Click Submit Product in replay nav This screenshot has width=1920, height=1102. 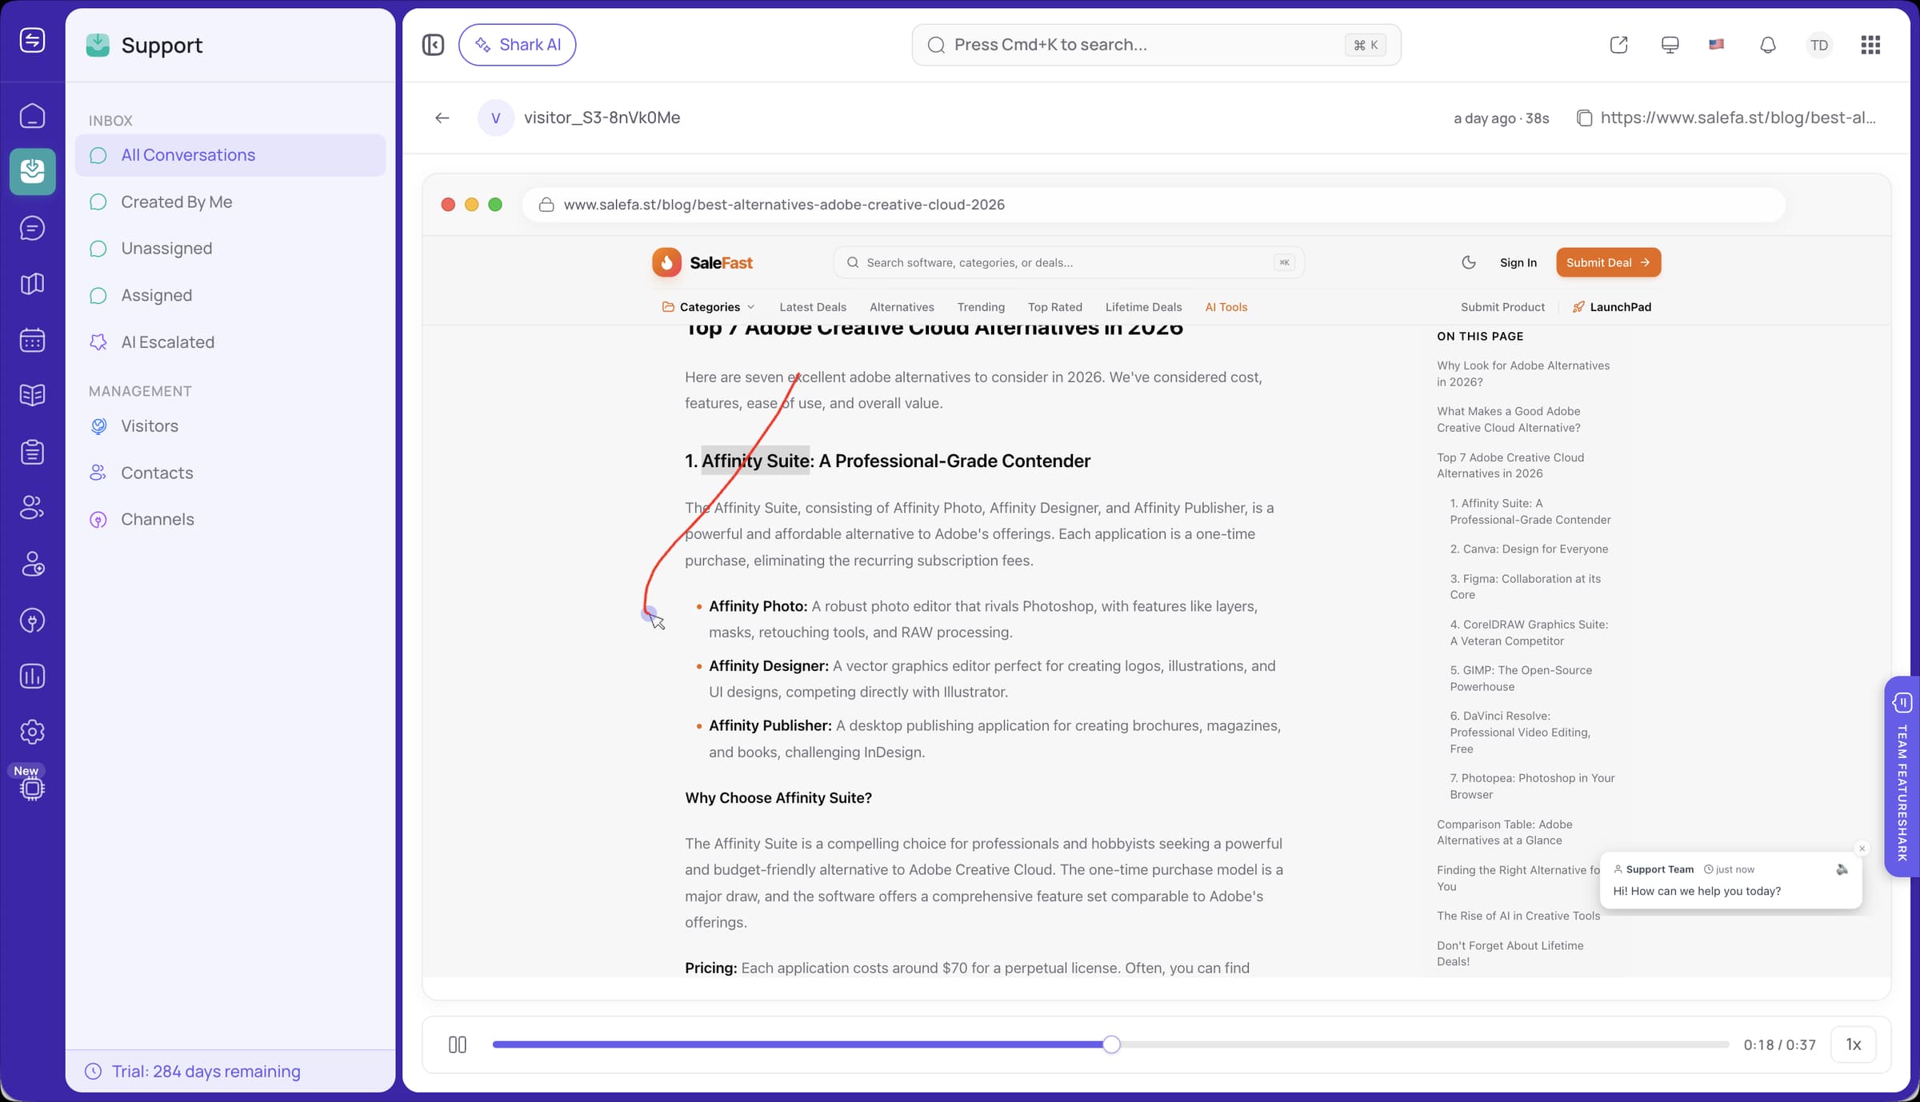point(1502,307)
